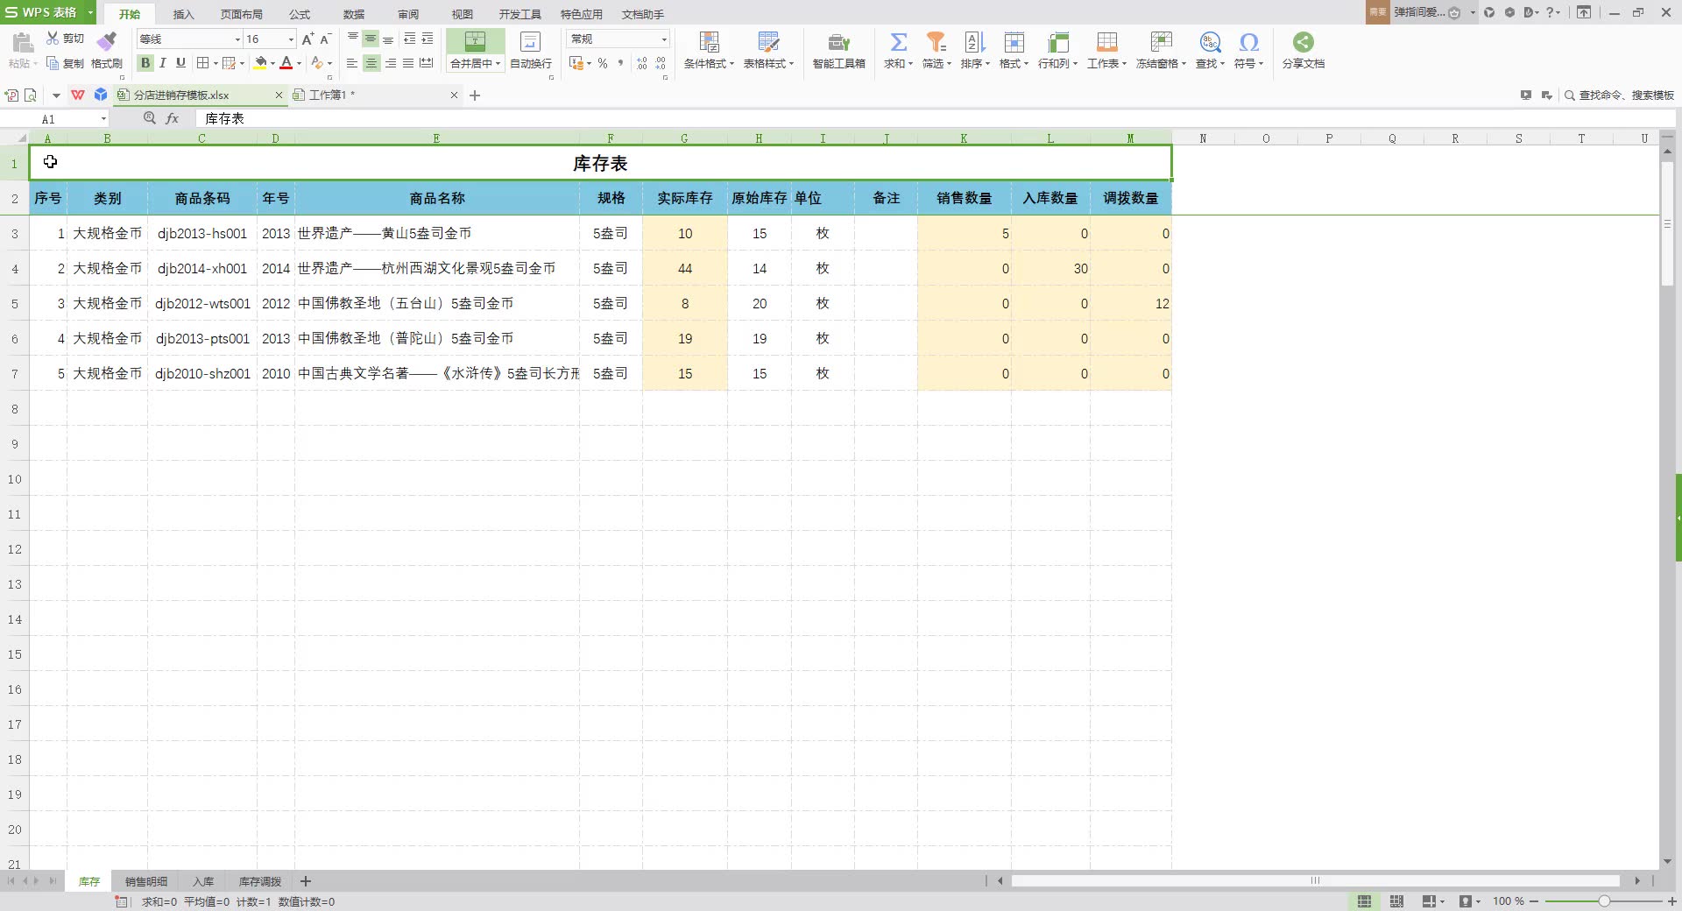1682x911 pixels.
Task: Apply underline formatting
Action: tap(180, 63)
